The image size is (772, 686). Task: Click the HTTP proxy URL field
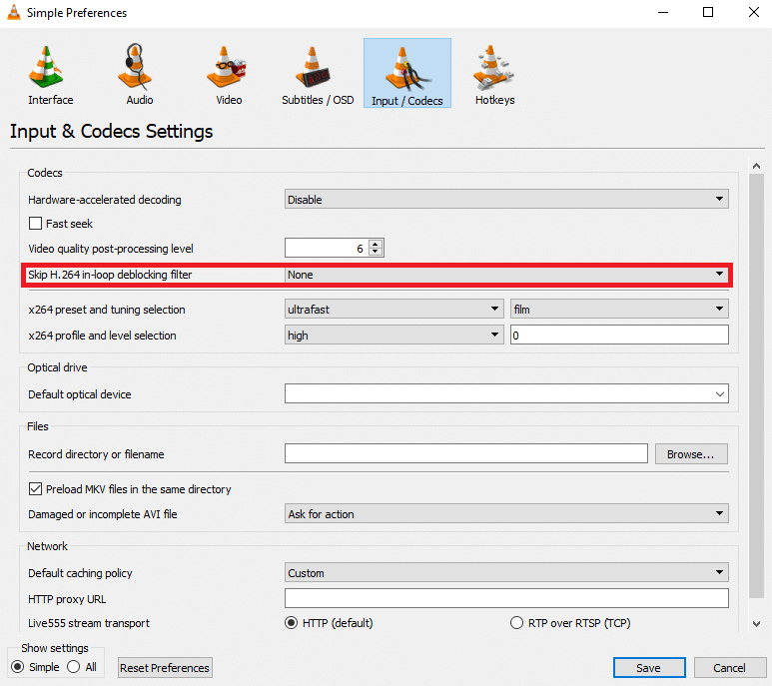[x=506, y=598]
